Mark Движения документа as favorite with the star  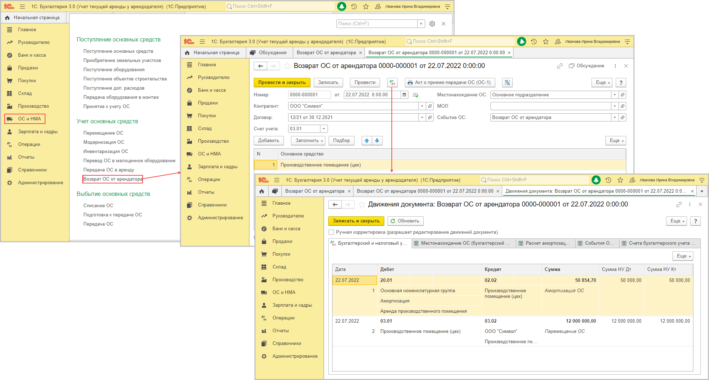[x=362, y=204]
